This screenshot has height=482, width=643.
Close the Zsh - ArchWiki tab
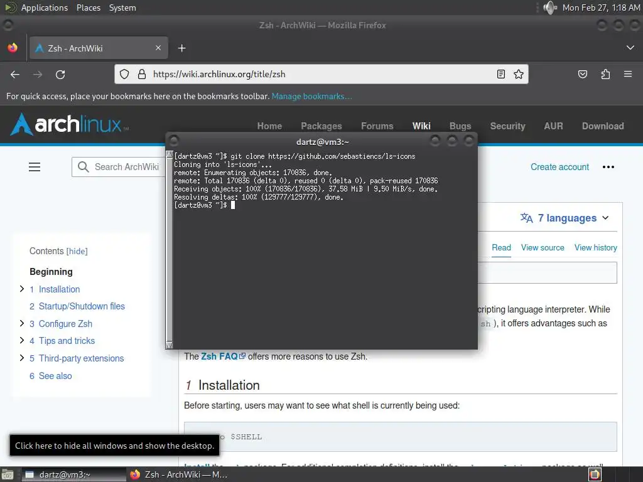(x=158, y=48)
